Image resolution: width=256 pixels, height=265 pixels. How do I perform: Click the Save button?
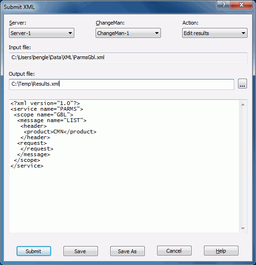pyautogui.click(x=80, y=251)
